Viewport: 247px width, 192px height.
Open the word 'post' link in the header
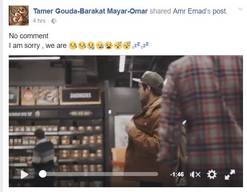(x=220, y=11)
